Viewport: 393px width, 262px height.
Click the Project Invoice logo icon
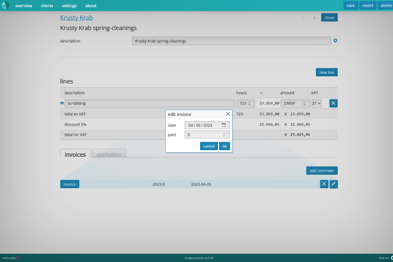5,5
